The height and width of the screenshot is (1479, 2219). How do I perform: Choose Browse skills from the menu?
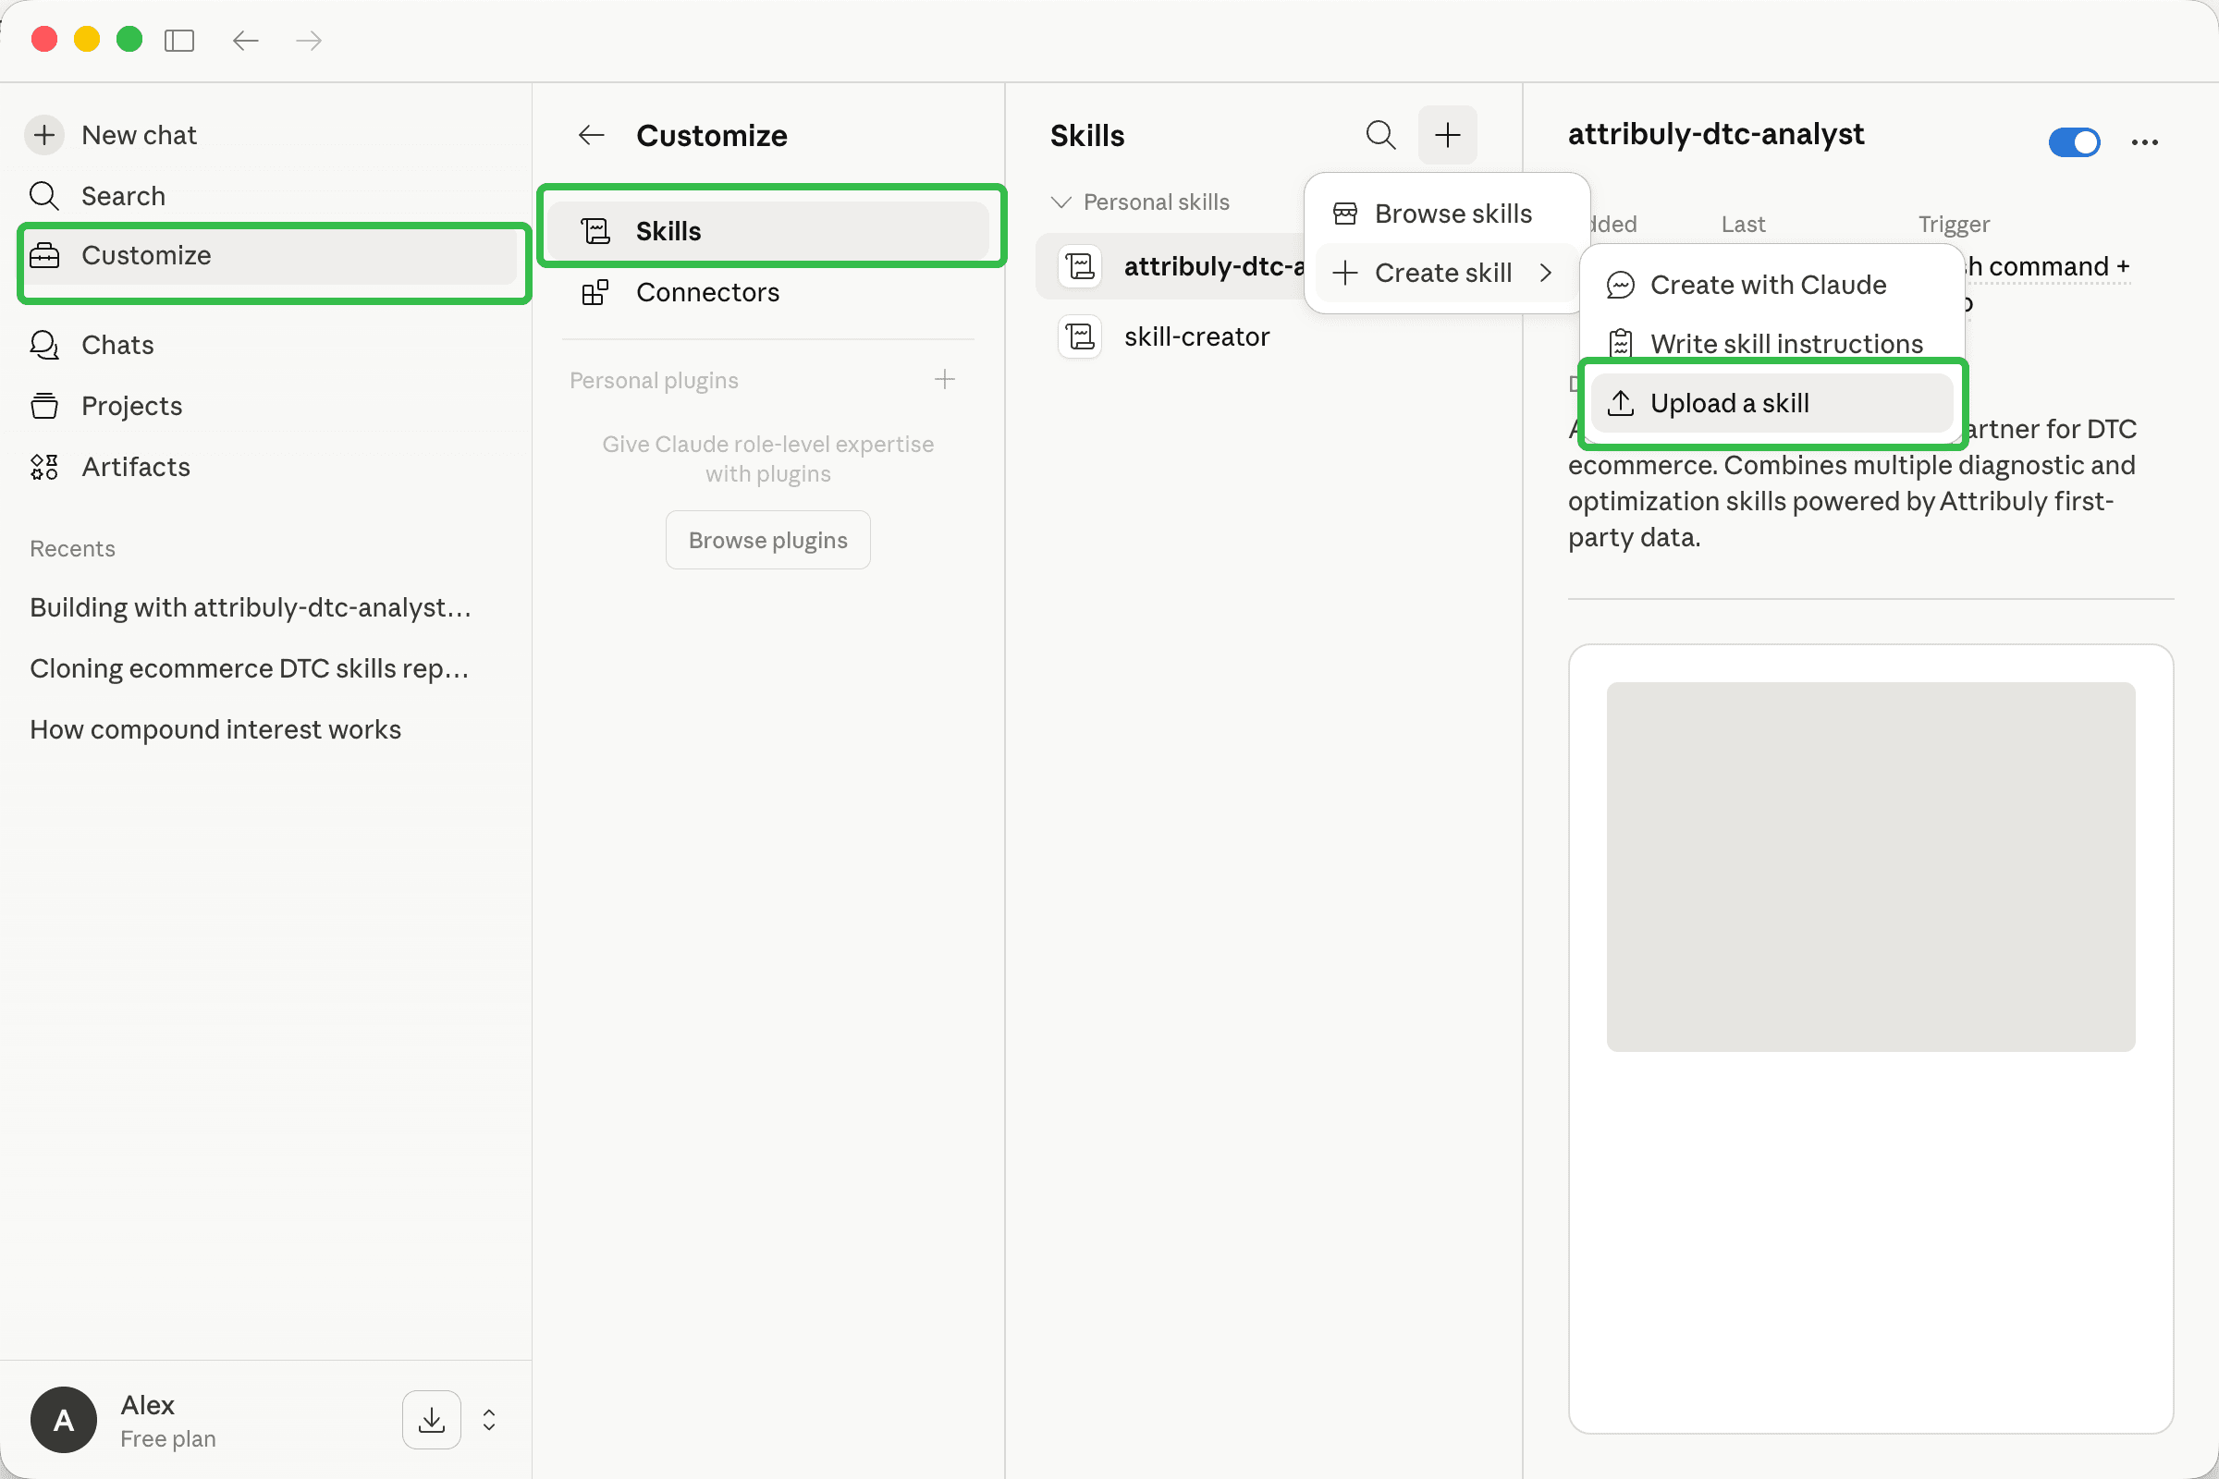point(1453,214)
